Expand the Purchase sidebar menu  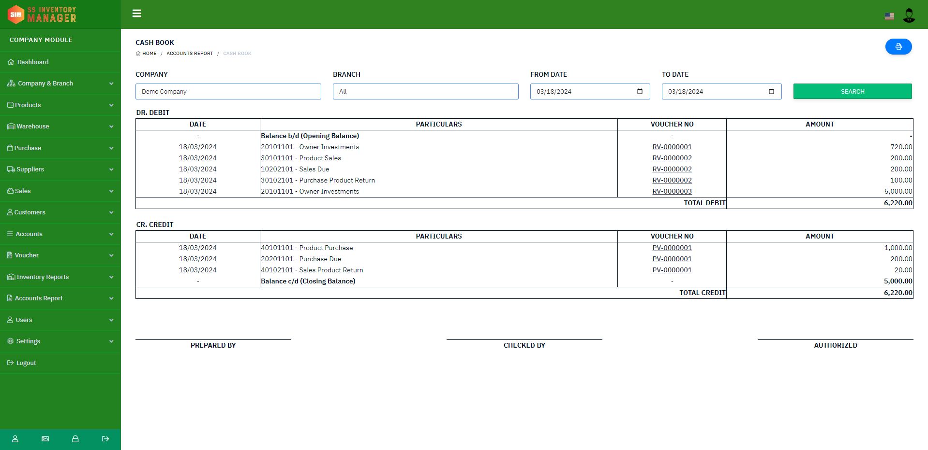point(60,148)
